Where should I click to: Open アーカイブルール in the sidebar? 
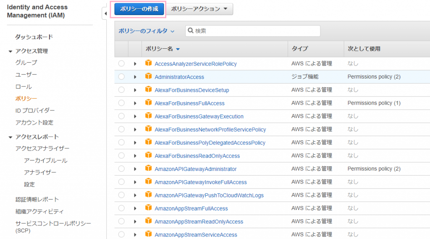coord(45,160)
